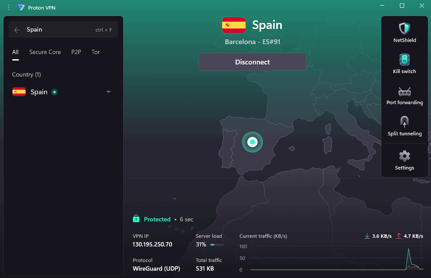
Task: Click the Spain flag beside the title
Action: pos(233,26)
